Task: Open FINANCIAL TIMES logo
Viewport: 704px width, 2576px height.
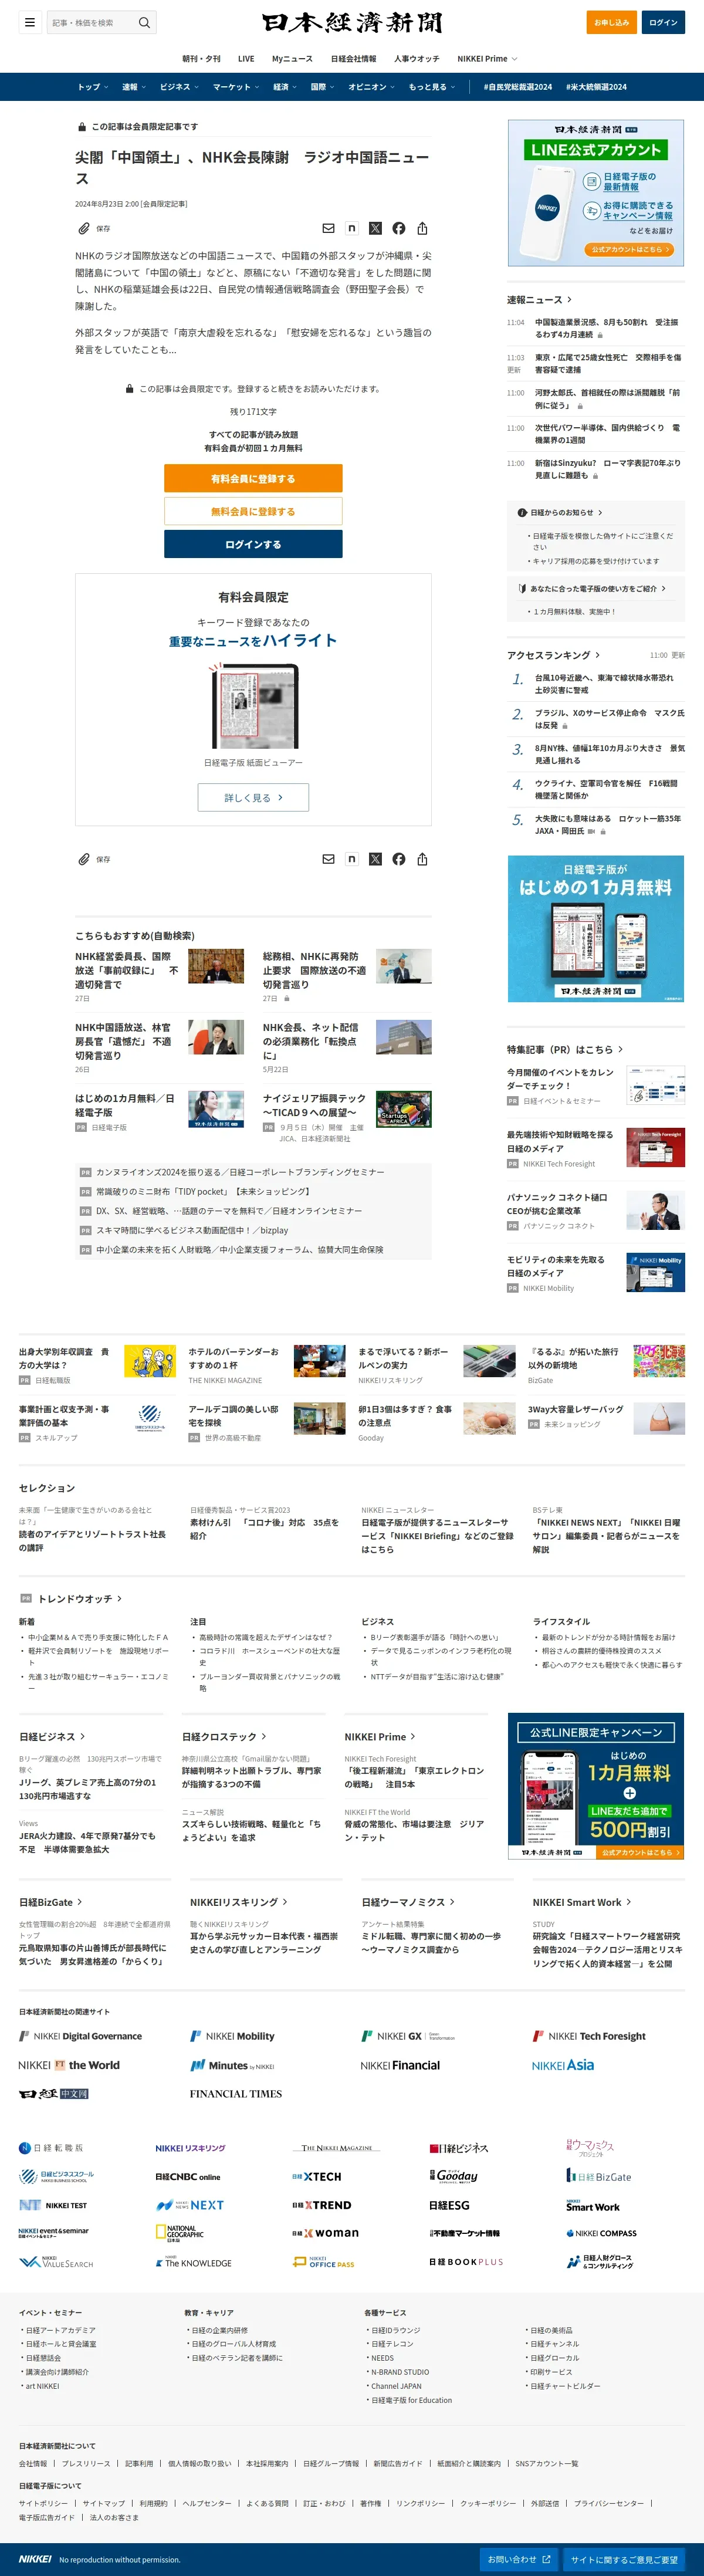Action: tap(236, 2094)
